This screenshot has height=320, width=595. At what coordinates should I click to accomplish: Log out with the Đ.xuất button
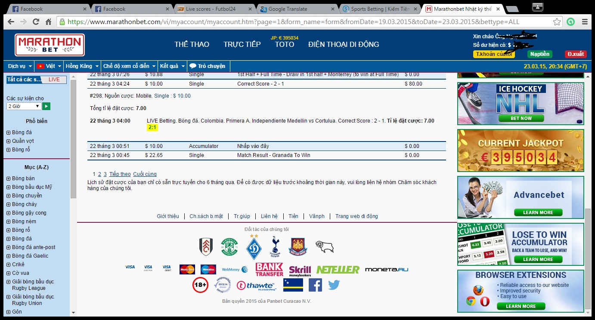tap(576, 54)
